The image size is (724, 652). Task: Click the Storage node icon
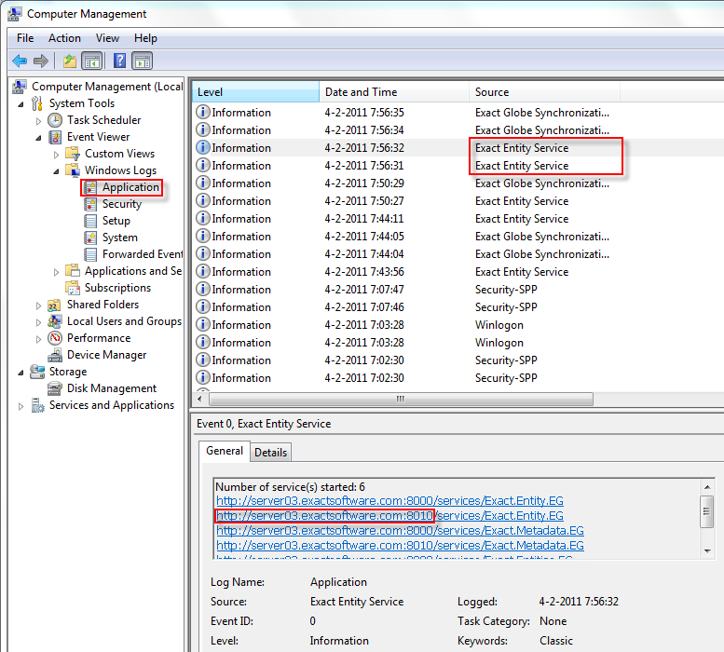coord(37,372)
